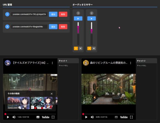160x123 pixels.
Task: Focus the URL 2 input field
Action: coord(29,27)
